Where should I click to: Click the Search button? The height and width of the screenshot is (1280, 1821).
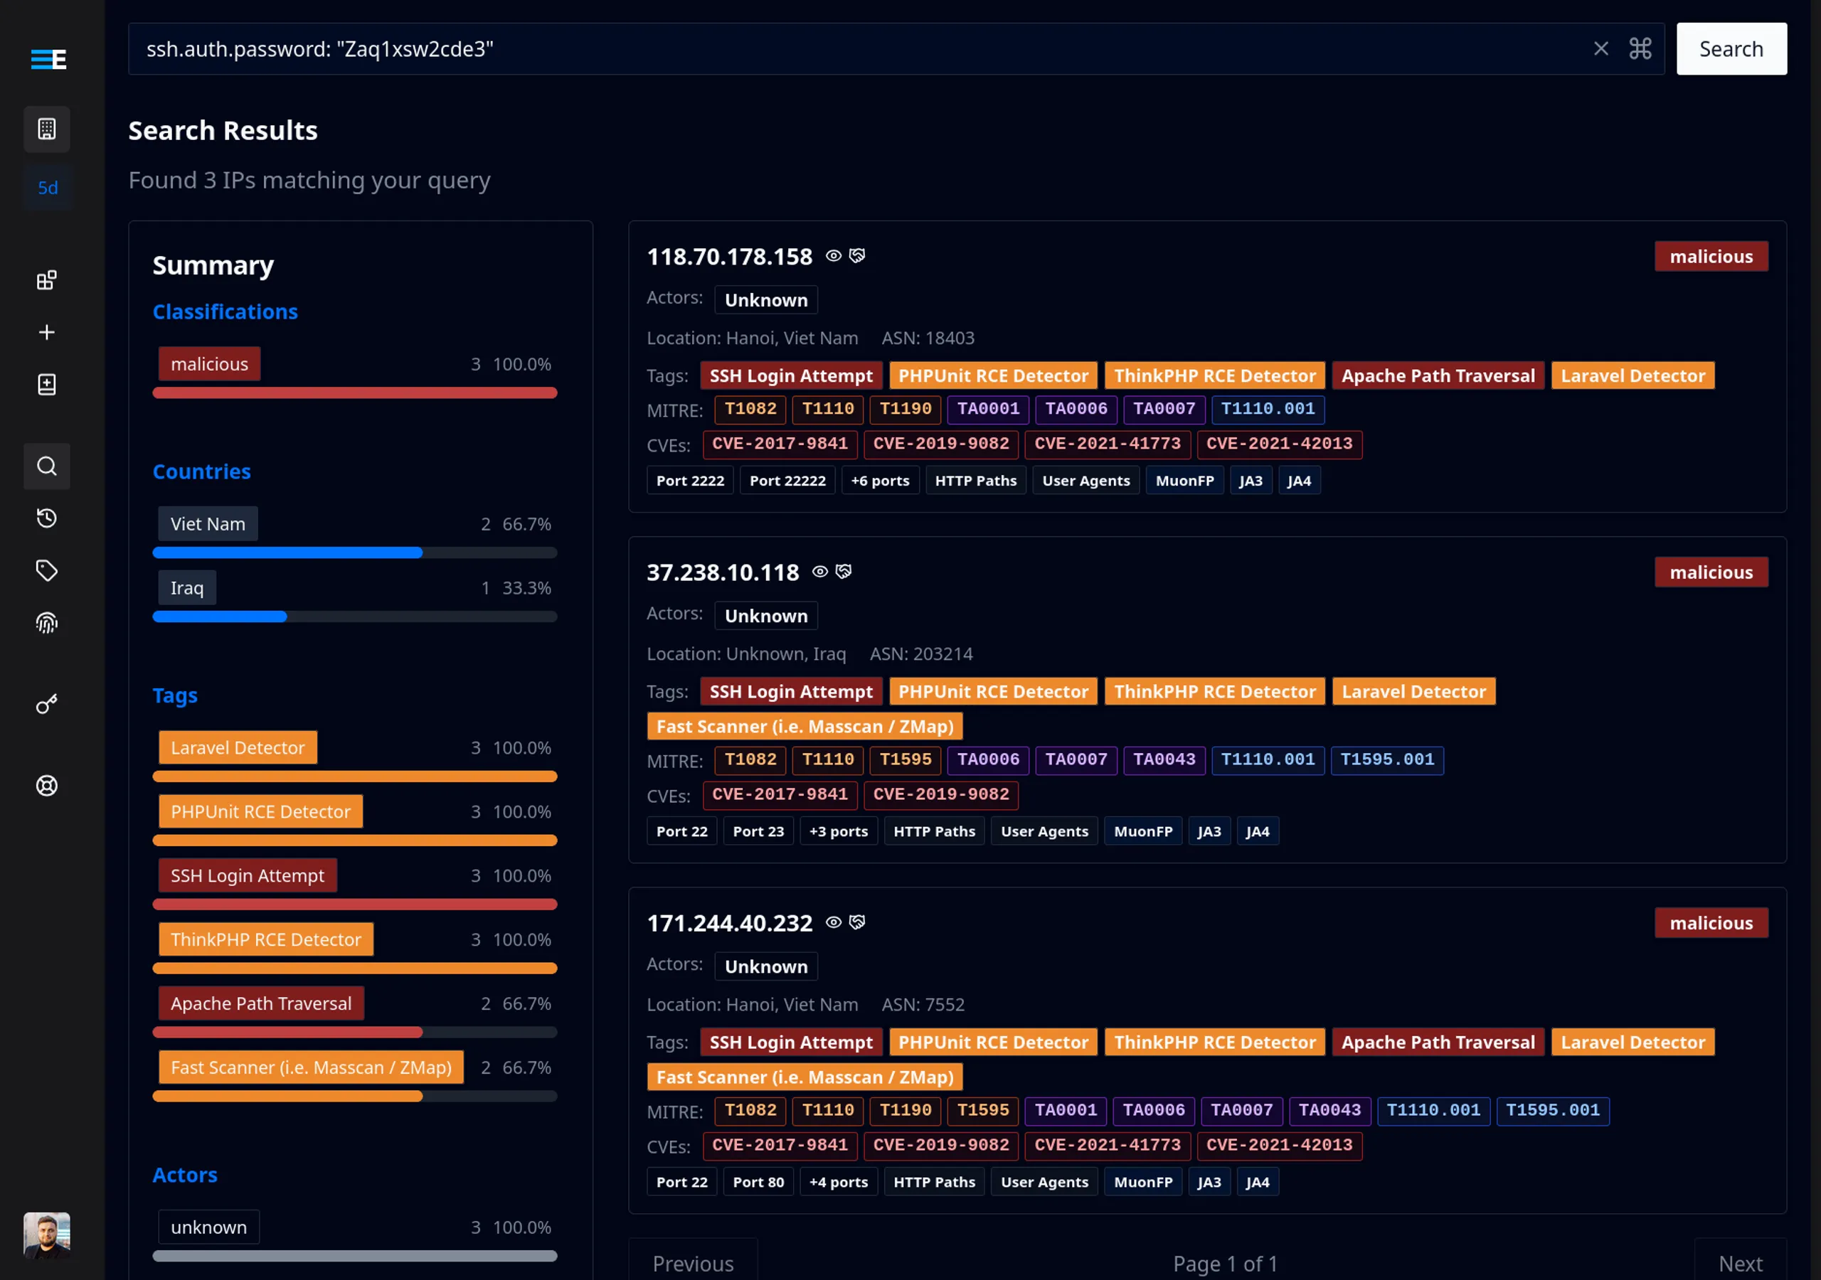(x=1731, y=48)
